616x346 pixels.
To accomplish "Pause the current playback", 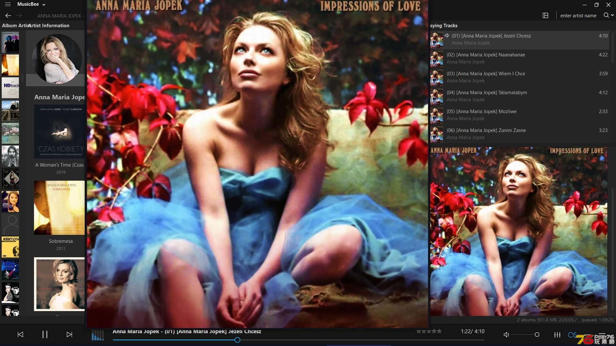I will click(45, 334).
